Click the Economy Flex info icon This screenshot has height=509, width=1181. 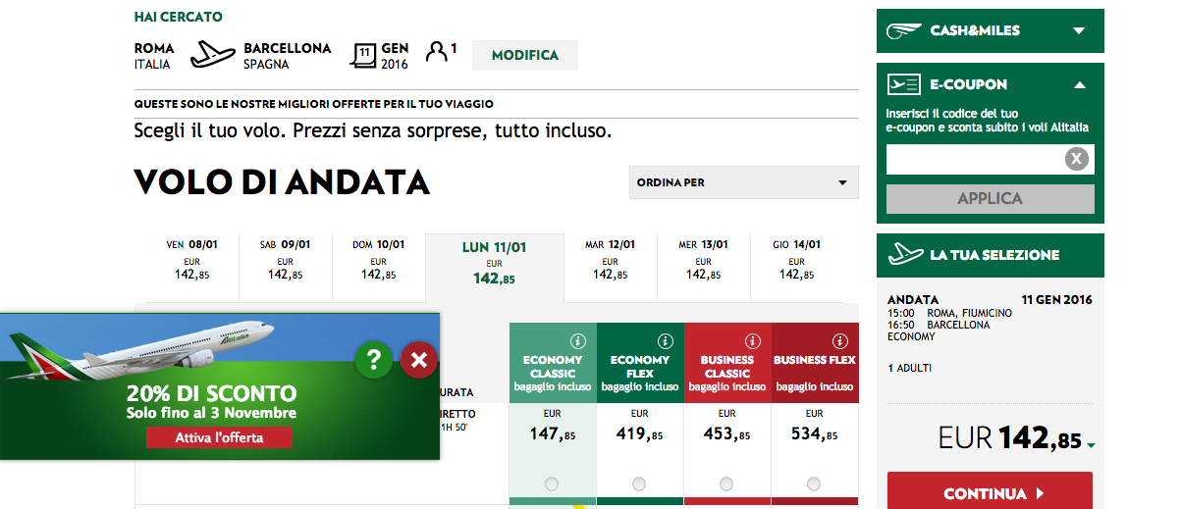[x=665, y=341]
